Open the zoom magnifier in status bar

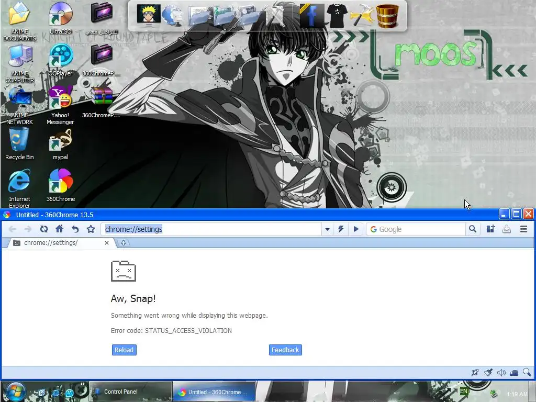(x=527, y=372)
